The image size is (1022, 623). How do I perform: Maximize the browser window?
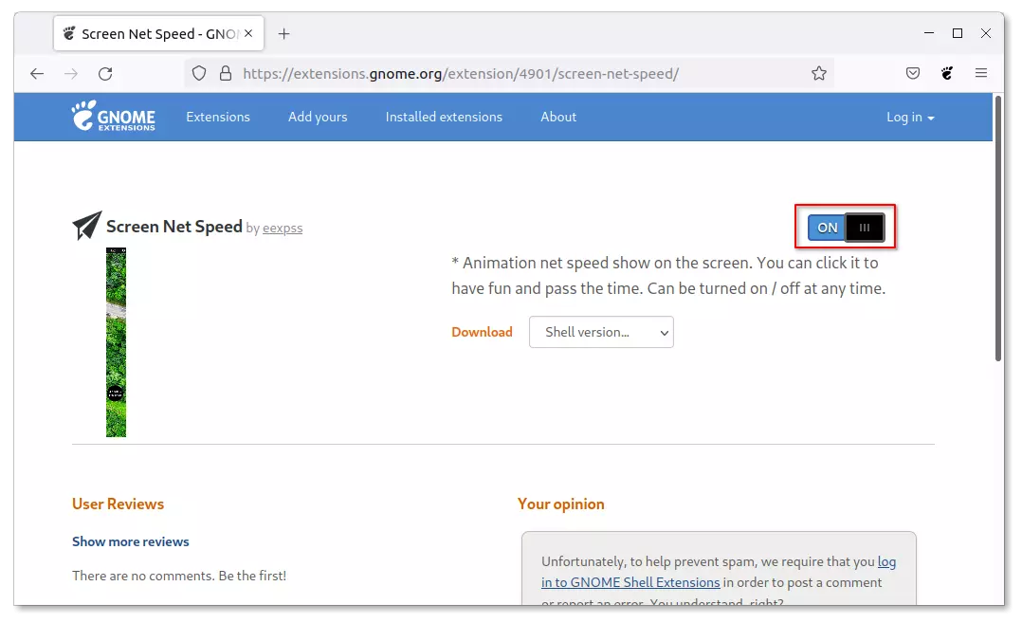[958, 33]
